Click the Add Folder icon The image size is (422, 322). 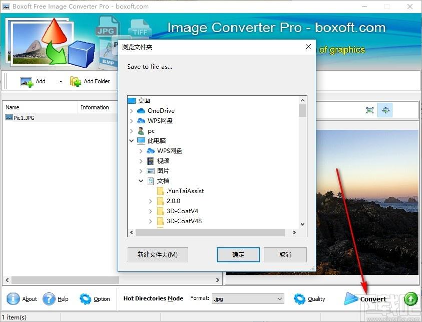76,81
